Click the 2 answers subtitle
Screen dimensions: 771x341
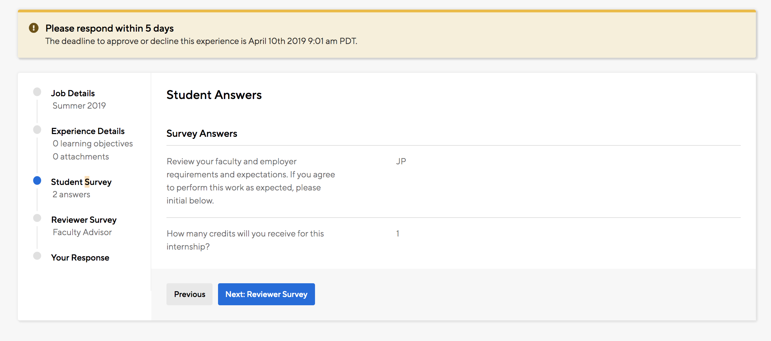click(x=71, y=194)
